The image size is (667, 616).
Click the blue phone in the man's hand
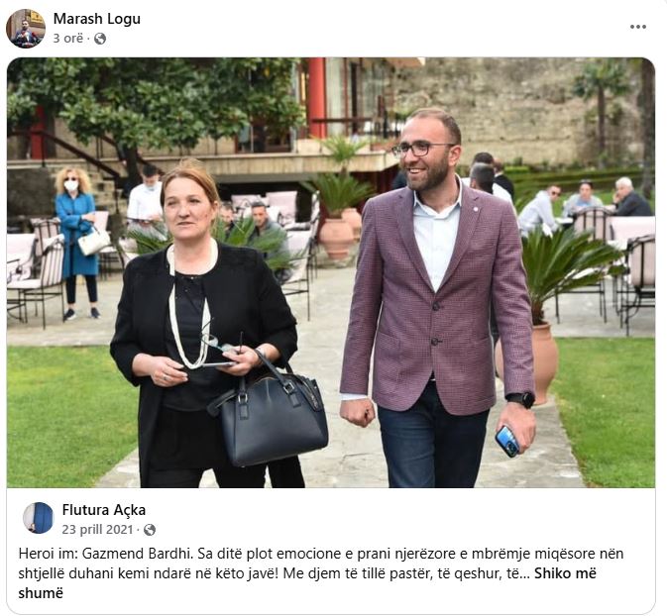click(507, 442)
